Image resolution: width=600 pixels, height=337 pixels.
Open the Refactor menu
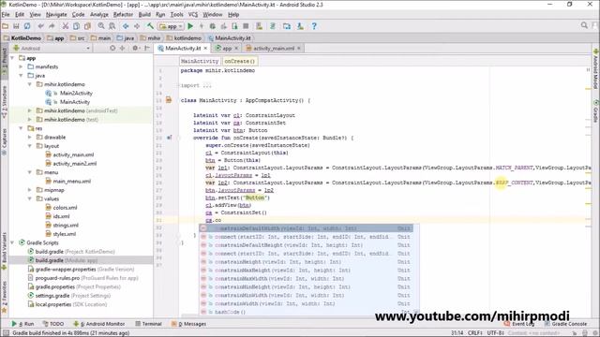click(x=123, y=15)
